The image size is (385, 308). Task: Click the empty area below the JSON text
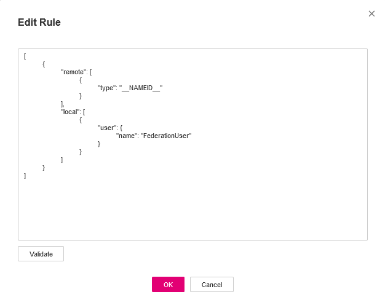[192, 209]
